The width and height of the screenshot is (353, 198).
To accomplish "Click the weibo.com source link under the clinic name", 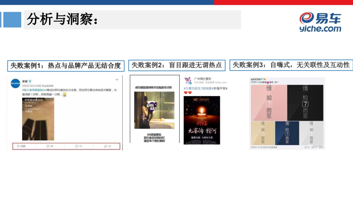I will point(221,82).
